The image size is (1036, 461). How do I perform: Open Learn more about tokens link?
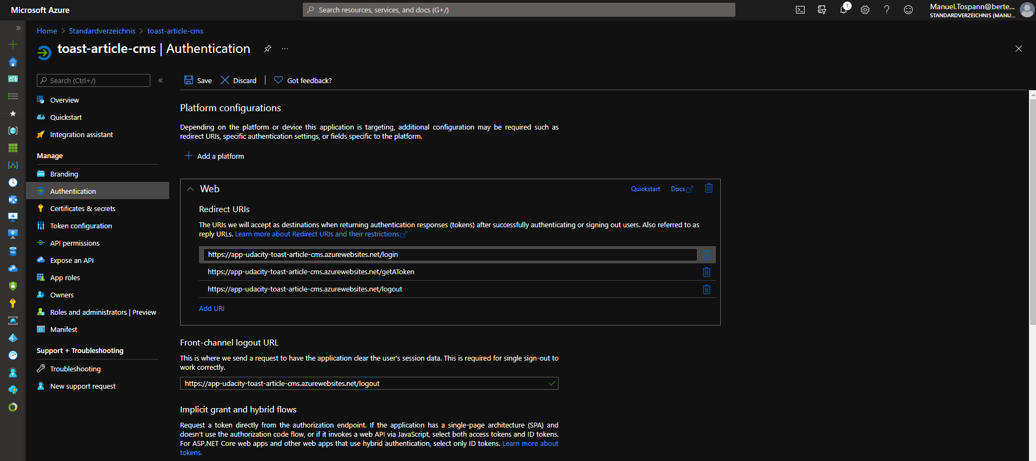pos(369,448)
